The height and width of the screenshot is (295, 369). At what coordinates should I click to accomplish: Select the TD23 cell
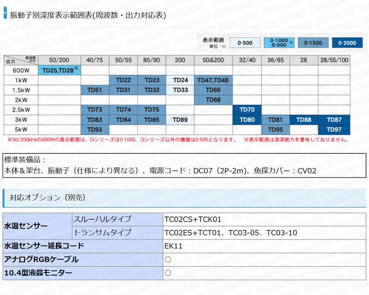point(152,80)
